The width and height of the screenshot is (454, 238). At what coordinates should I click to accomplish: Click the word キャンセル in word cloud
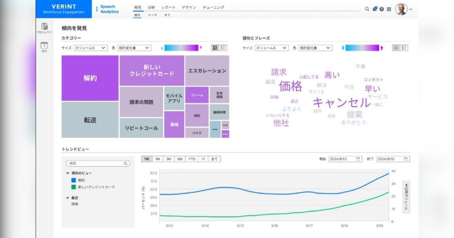click(x=341, y=102)
